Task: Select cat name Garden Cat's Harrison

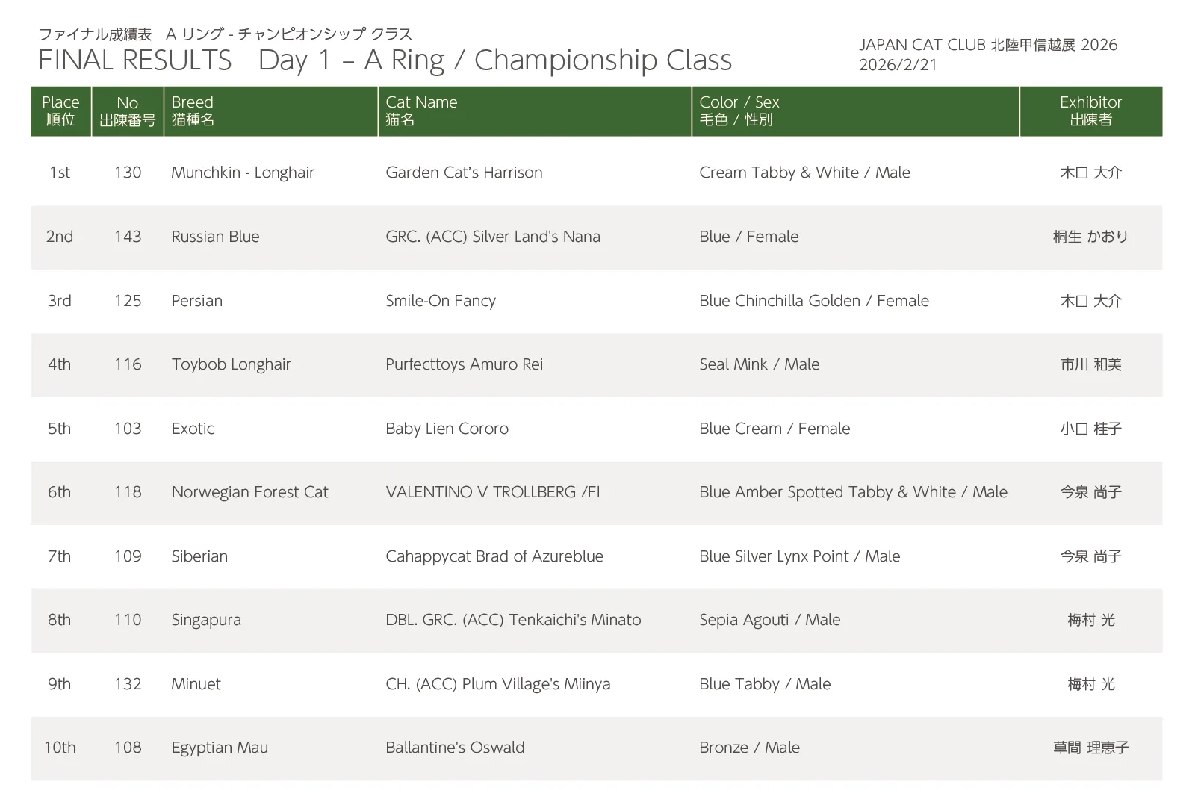Action: click(464, 173)
